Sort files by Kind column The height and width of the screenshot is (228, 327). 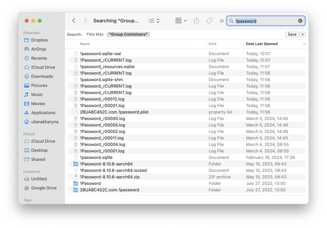(212, 44)
